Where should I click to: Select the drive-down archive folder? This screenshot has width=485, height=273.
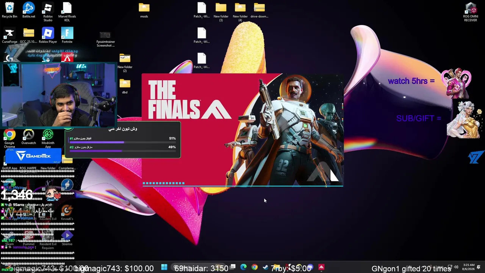point(259,10)
